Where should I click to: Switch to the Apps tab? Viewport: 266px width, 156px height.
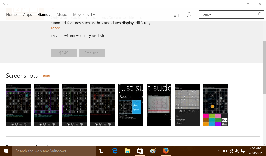click(28, 15)
